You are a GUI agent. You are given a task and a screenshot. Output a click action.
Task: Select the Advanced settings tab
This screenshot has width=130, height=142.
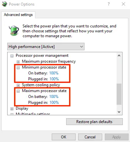coord(18,15)
